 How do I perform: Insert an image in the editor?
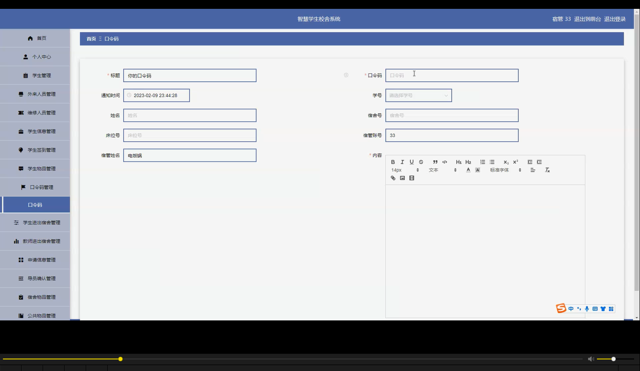coord(402,178)
